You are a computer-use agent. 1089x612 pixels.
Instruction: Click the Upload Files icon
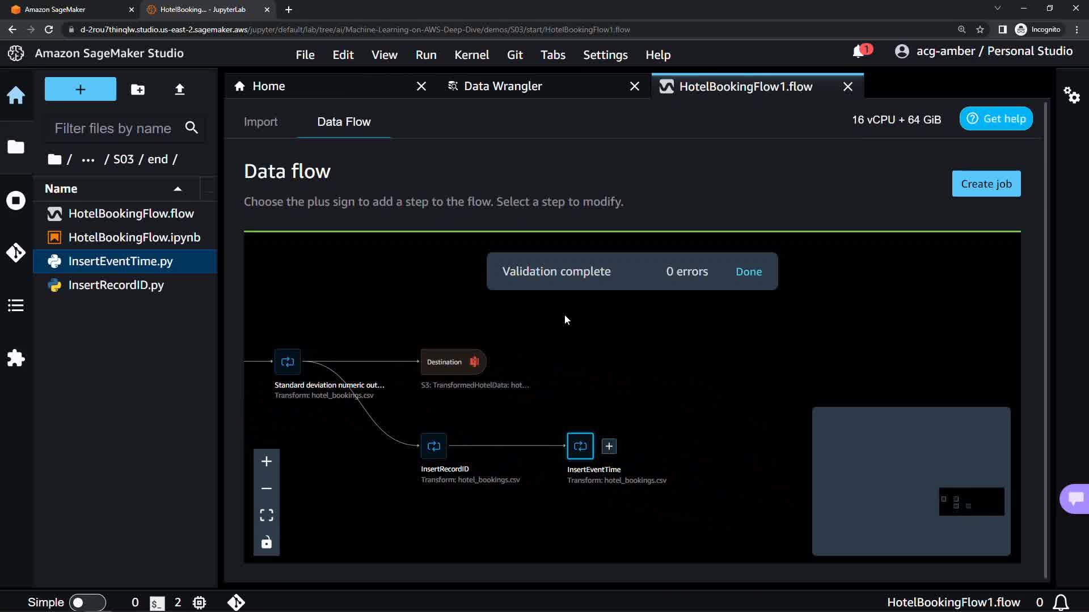click(x=179, y=90)
